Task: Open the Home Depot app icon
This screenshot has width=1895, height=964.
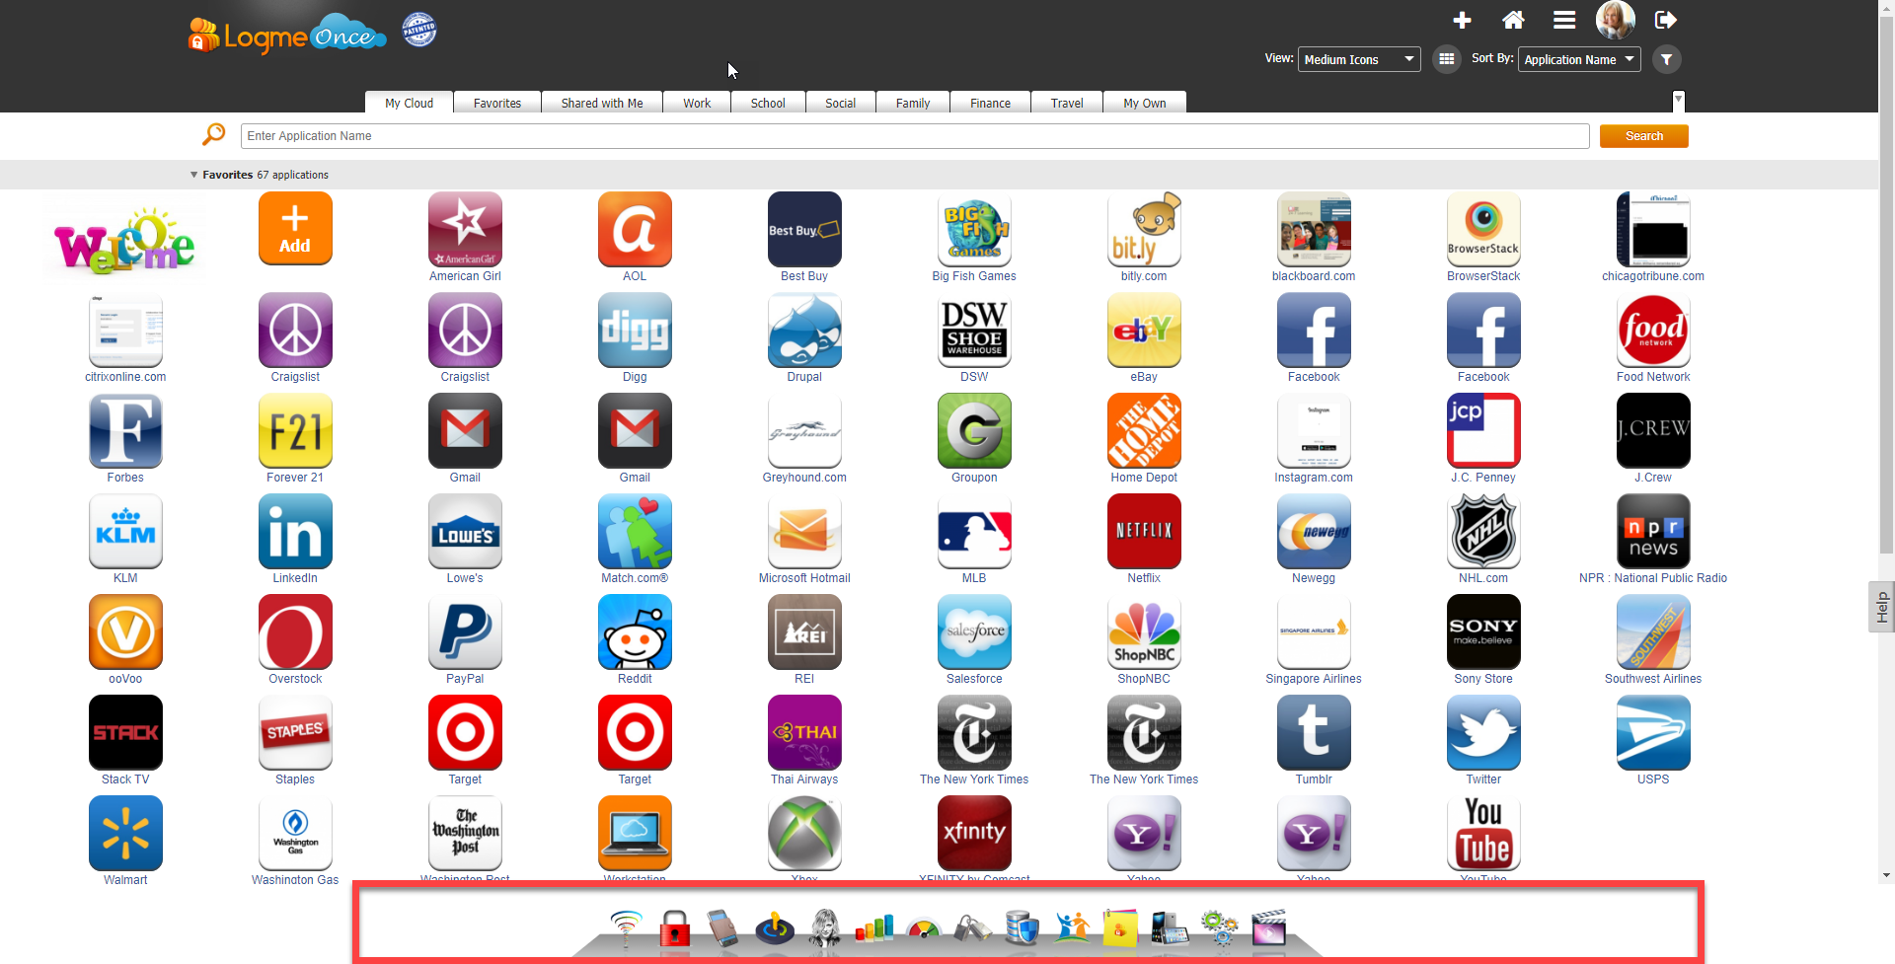Action: (1144, 430)
